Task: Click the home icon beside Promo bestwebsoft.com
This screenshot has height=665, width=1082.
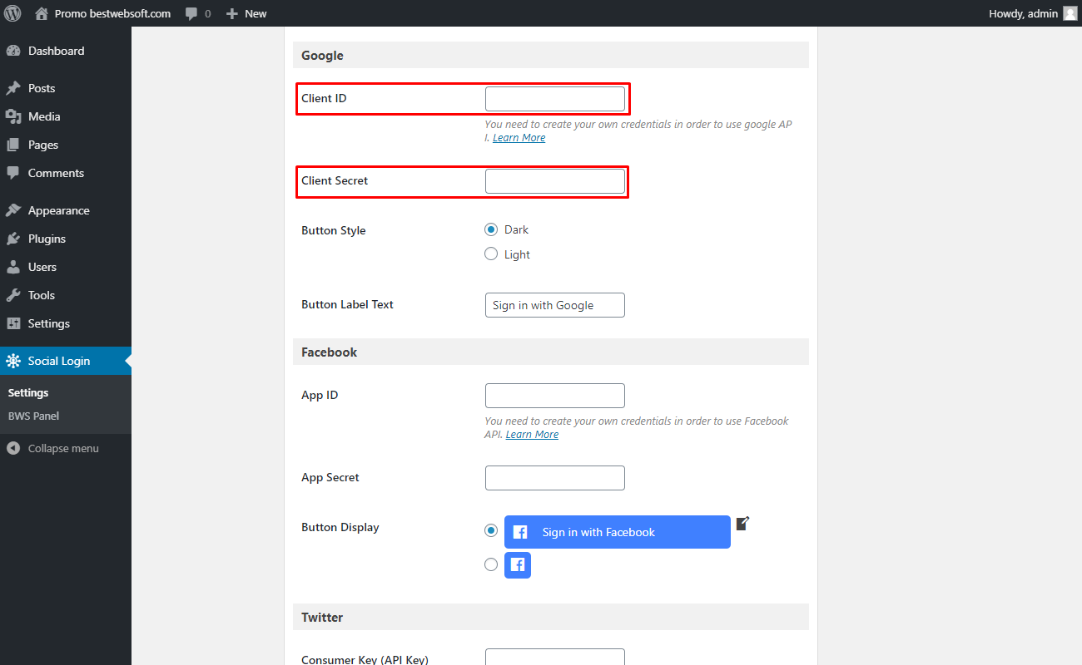Action: [x=42, y=13]
